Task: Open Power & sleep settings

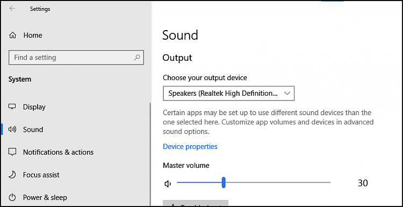Action: pyautogui.click(x=45, y=197)
